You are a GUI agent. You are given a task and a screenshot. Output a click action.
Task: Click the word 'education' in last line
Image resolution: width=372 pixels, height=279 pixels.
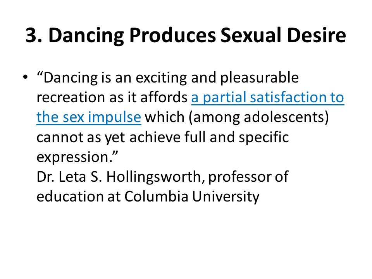[x=70, y=197]
